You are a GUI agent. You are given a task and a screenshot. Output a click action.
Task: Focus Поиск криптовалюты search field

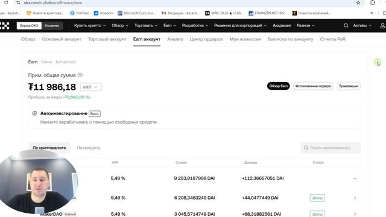coord(331,148)
